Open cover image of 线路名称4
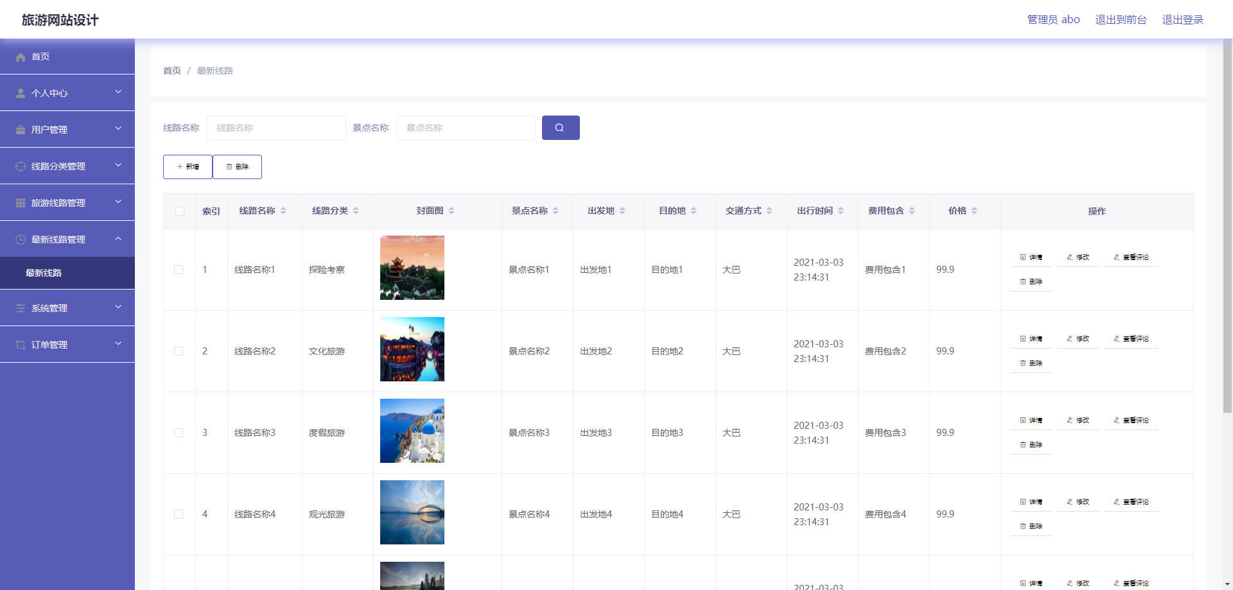Image resolution: width=1233 pixels, height=590 pixels. coord(412,512)
